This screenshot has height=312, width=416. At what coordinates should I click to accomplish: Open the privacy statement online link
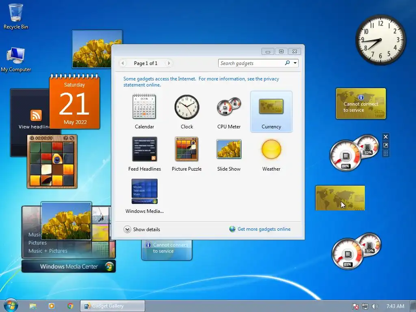(x=201, y=82)
